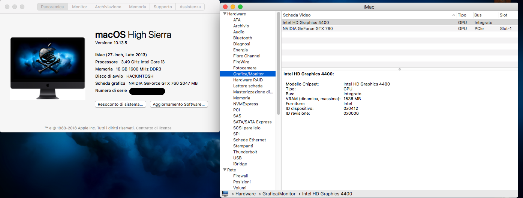Click the 1536 MB VRAM value
Screen dimensions: 523x198
pyautogui.click(x=352, y=99)
